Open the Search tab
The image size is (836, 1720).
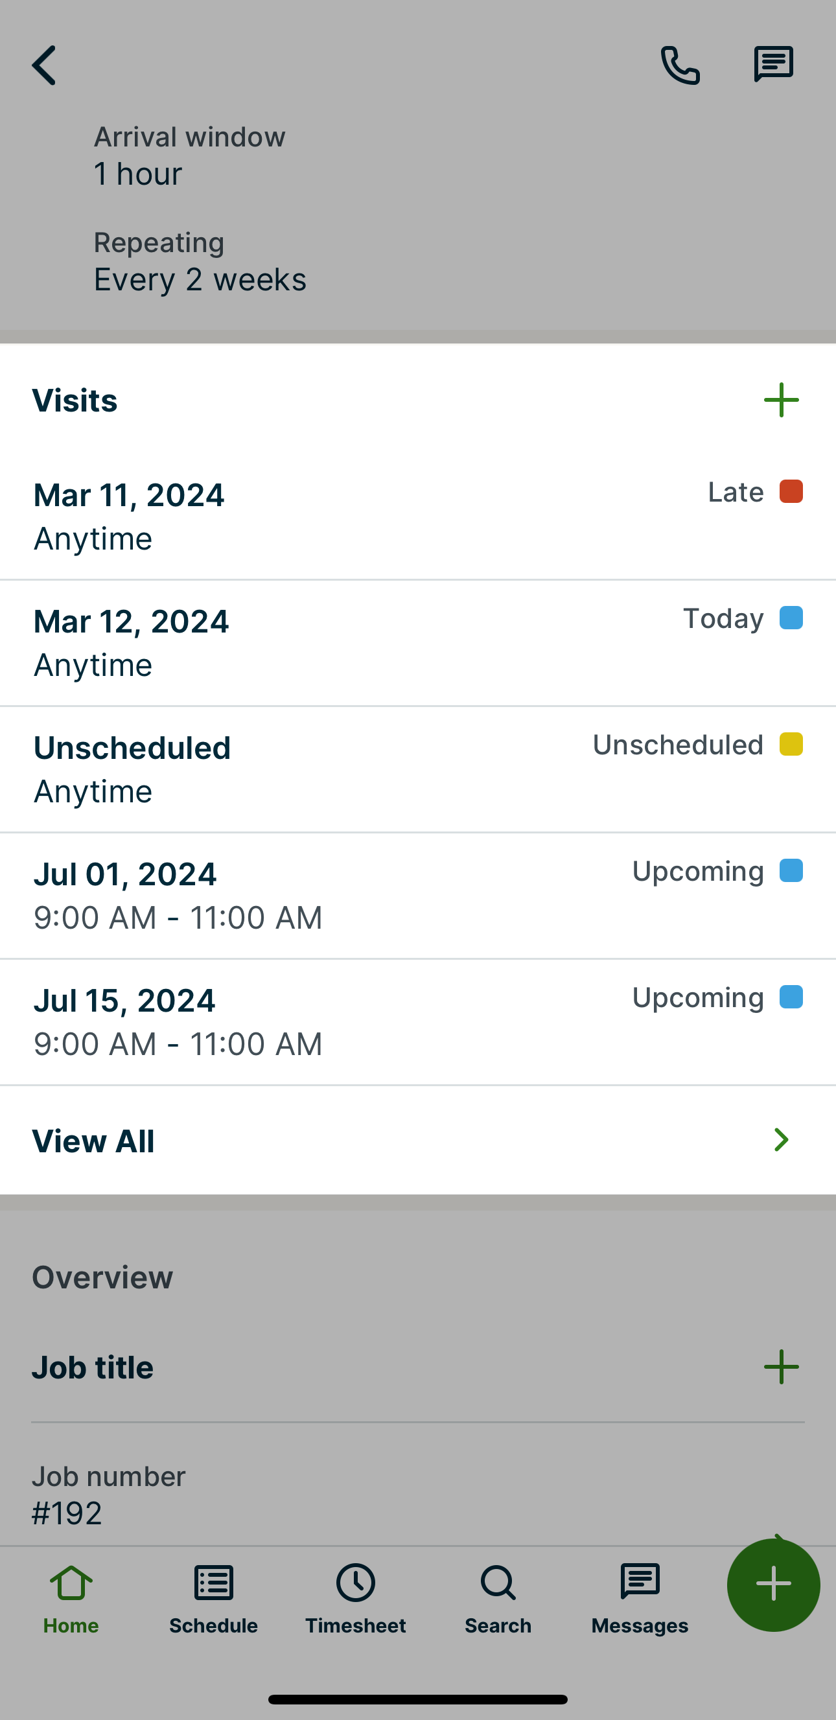click(498, 1597)
